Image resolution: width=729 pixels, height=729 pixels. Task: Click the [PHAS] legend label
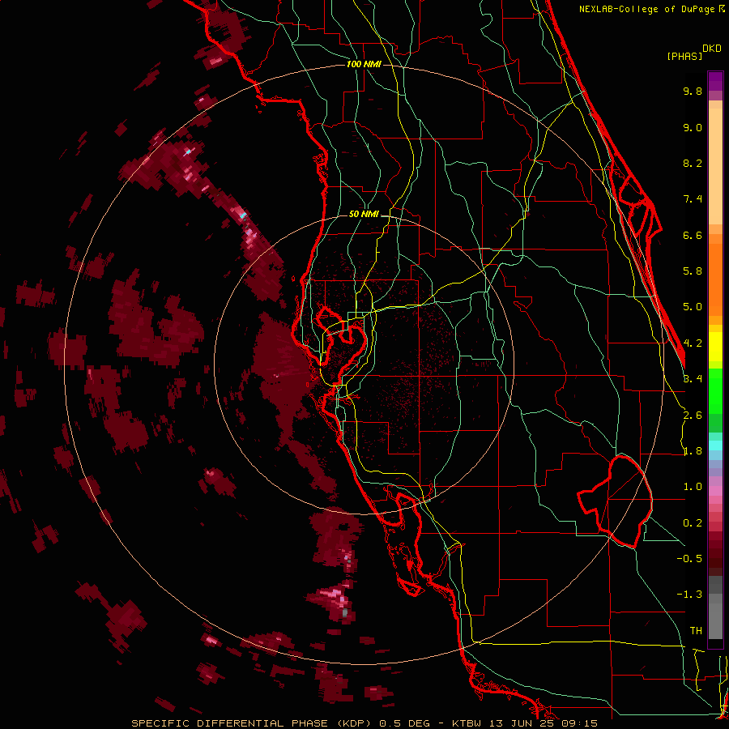[684, 56]
